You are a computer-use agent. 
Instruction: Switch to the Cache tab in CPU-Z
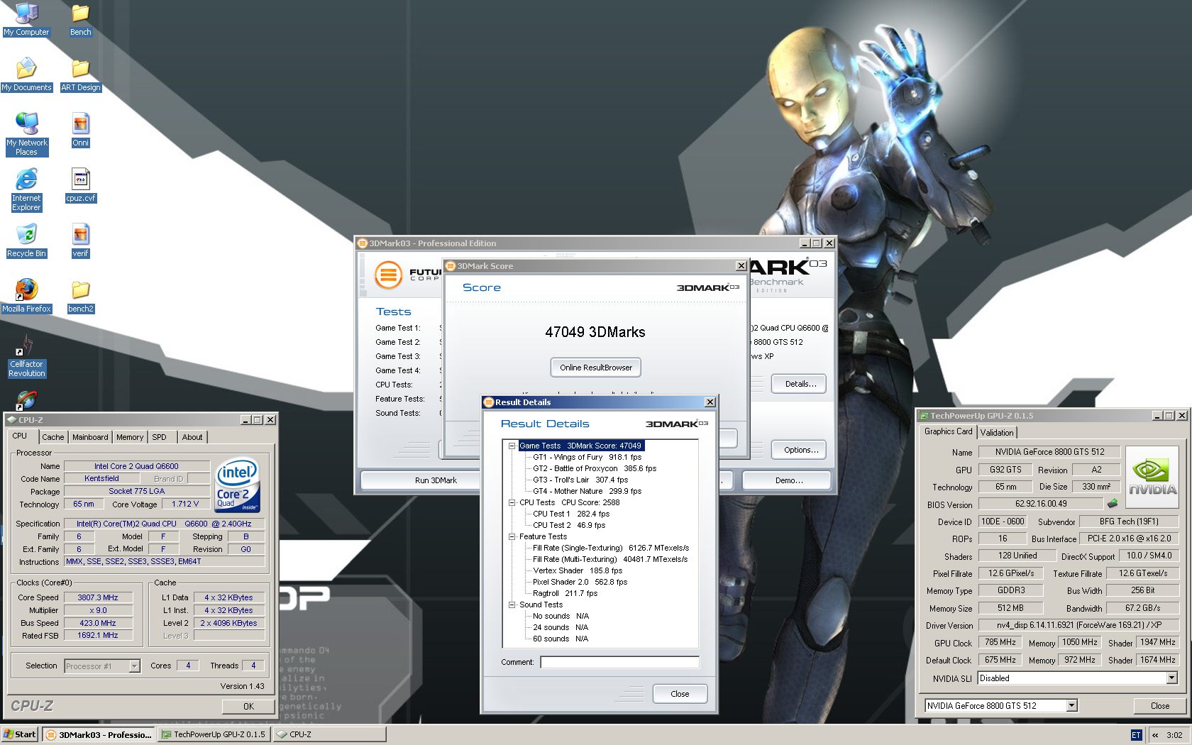53,437
